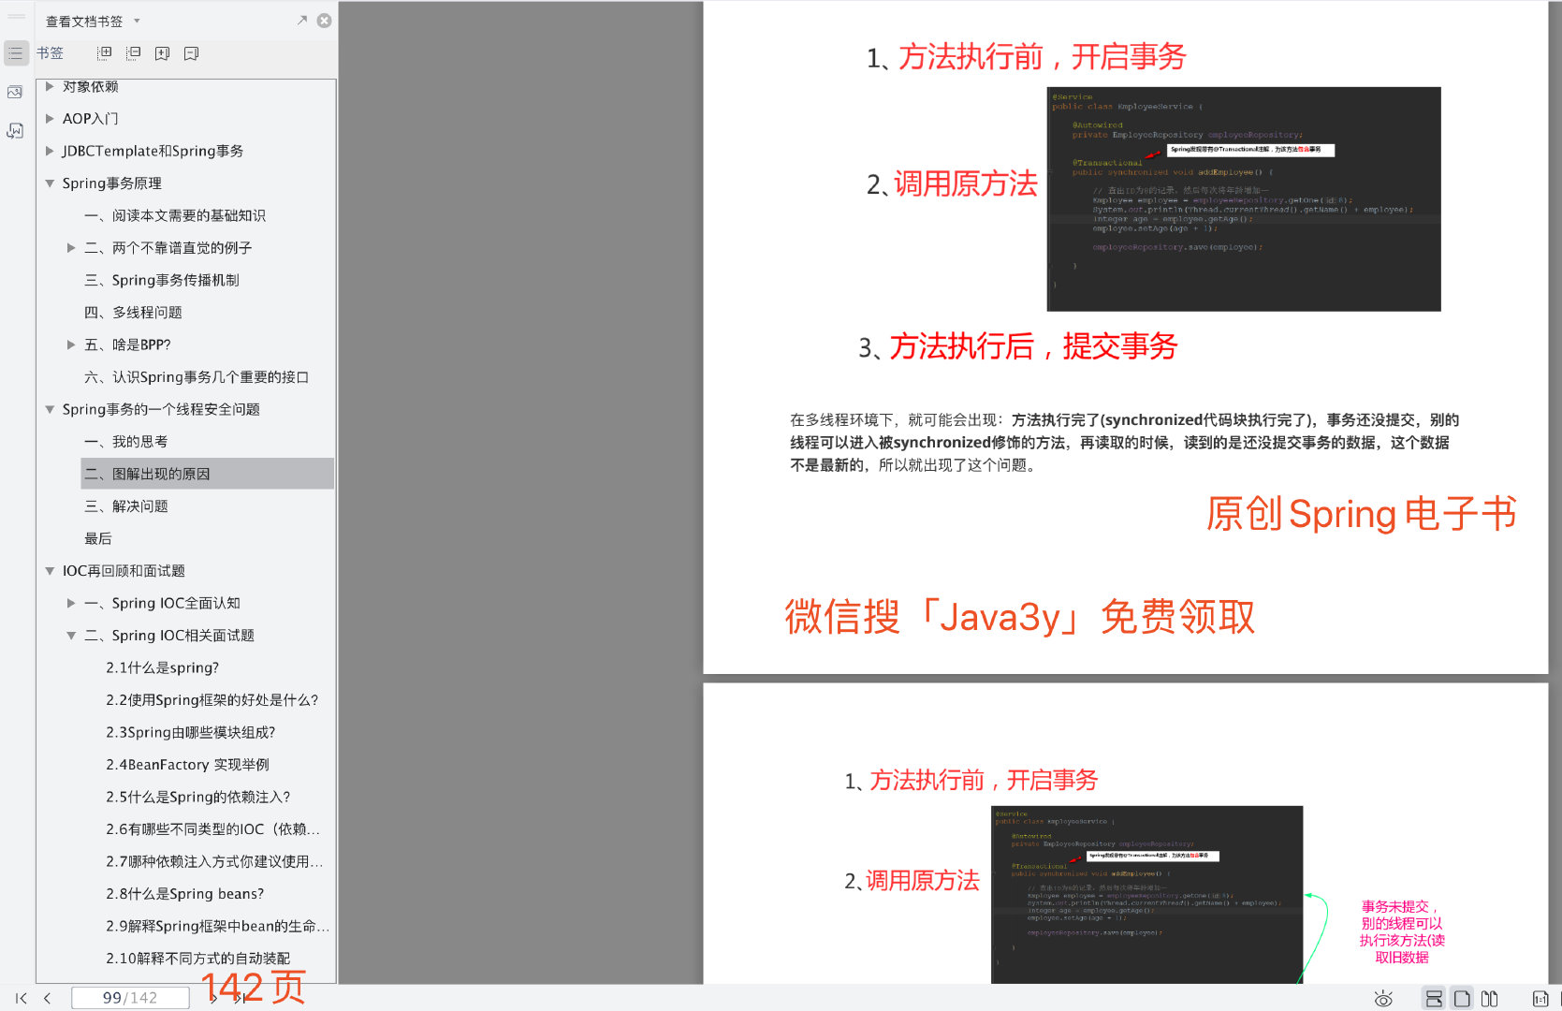The image size is (1562, 1011).
Task: Click the EmployeeService code screenshot on top page
Action: tap(1244, 199)
